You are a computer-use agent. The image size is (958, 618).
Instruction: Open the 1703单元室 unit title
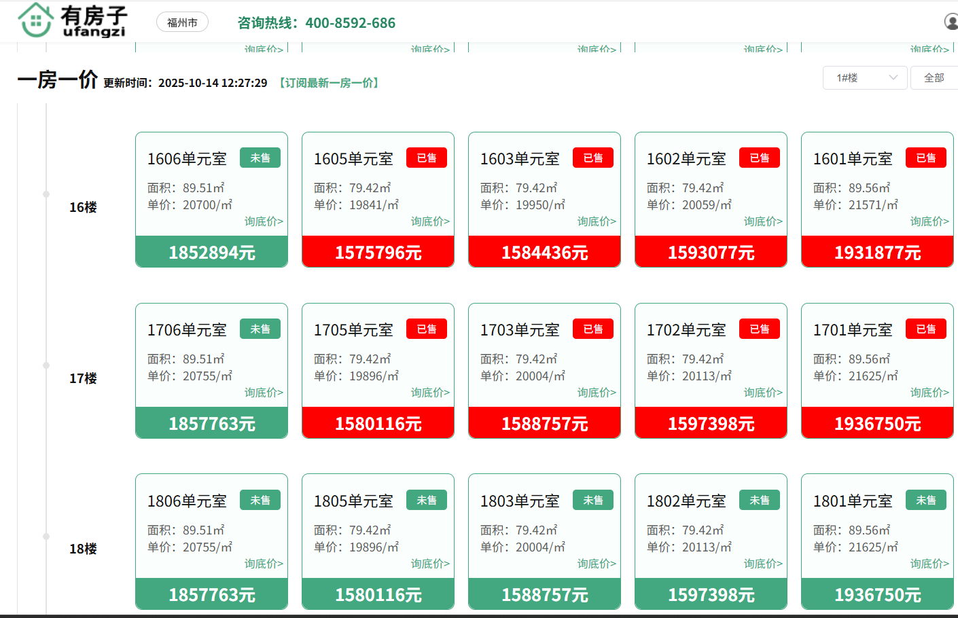pyautogui.click(x=520, y=330)
